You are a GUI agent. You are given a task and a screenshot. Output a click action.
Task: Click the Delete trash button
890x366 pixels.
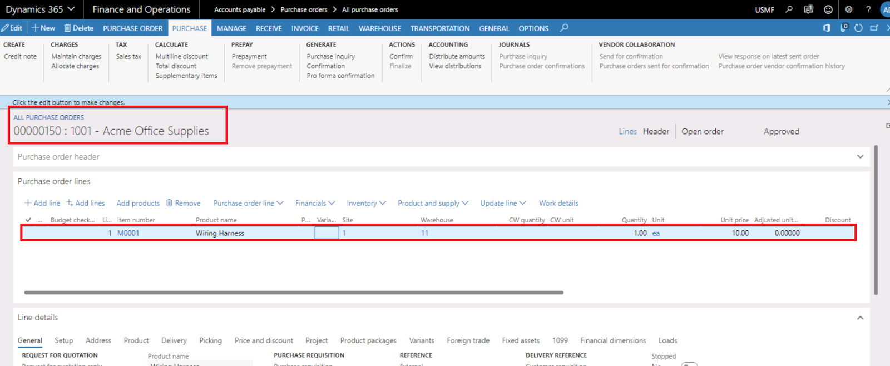pos(78,28)
